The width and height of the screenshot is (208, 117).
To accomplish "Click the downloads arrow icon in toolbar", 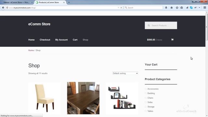I will (166, 8).
